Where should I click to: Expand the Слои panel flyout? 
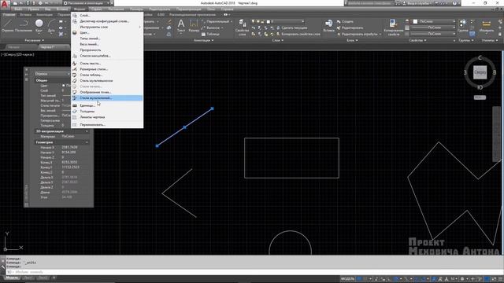point(278,40)
